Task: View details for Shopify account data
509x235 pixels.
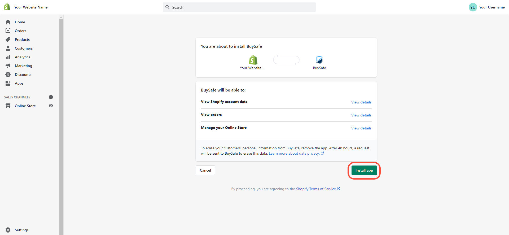Action: point(361,102)
